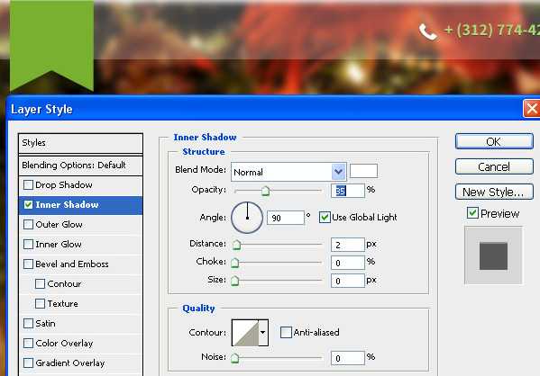Viewport: 540px width, 376px height.
Task: Open the inner shadow color swatch
Action: tap(363, 171)
